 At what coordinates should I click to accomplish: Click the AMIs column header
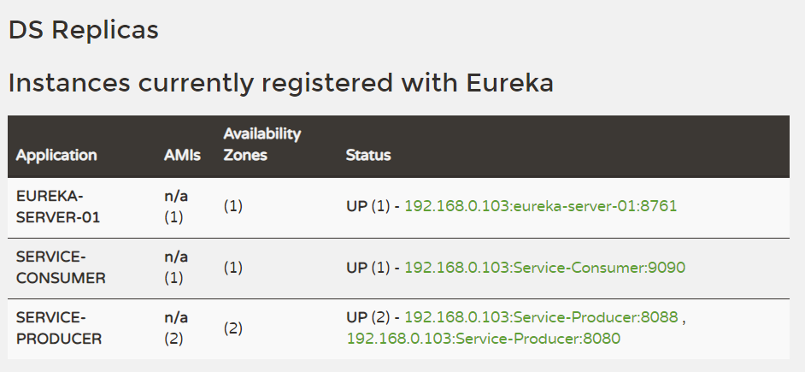182,155
